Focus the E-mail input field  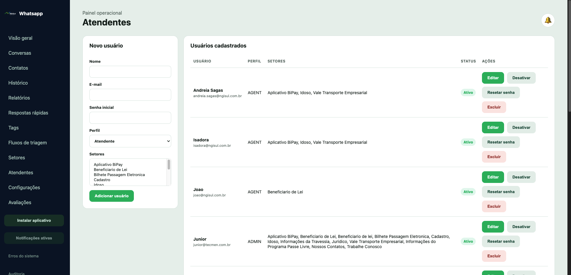130,95
